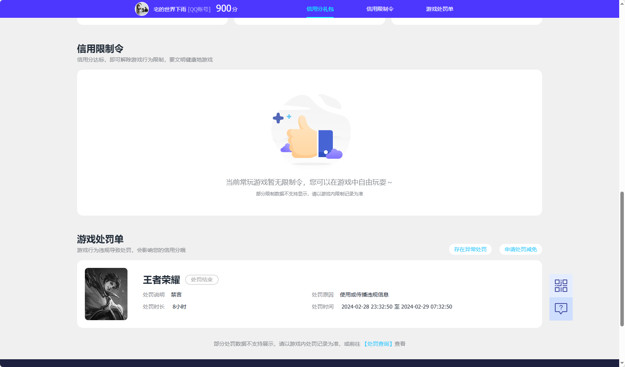
Task: Click the 申请处罚减免 button
Action: (520, 249)
